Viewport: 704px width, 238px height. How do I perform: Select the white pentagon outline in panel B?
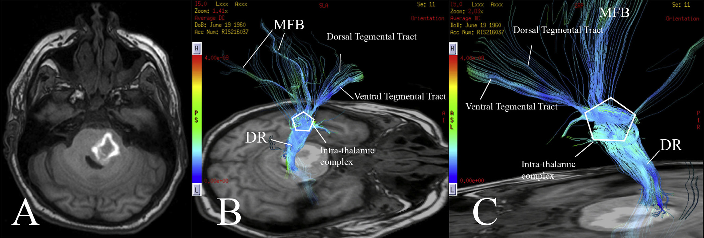pyautogui.click(x=303, y=121)
